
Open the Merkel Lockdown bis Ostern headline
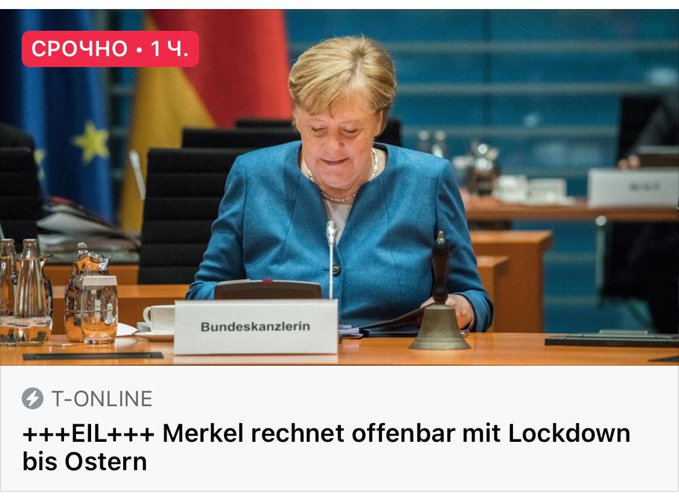(326, 447)
